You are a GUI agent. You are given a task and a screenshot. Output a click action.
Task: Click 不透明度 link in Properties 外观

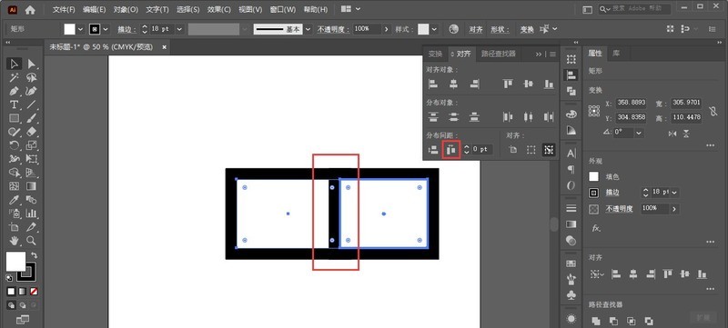point(619,209)
